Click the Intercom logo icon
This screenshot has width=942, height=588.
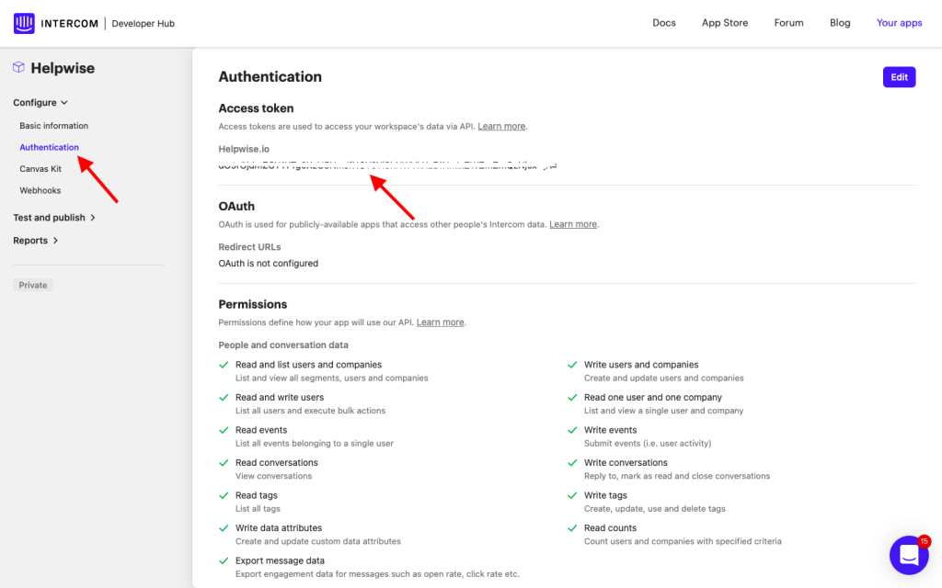pos(24,23)
